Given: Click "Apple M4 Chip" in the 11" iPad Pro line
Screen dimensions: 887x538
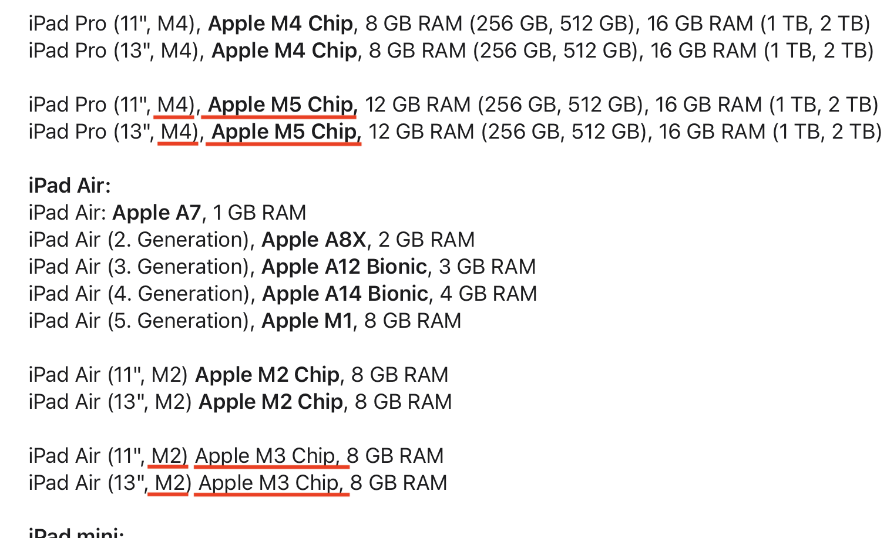Looking at the screenshot, I should pos(281,23).
